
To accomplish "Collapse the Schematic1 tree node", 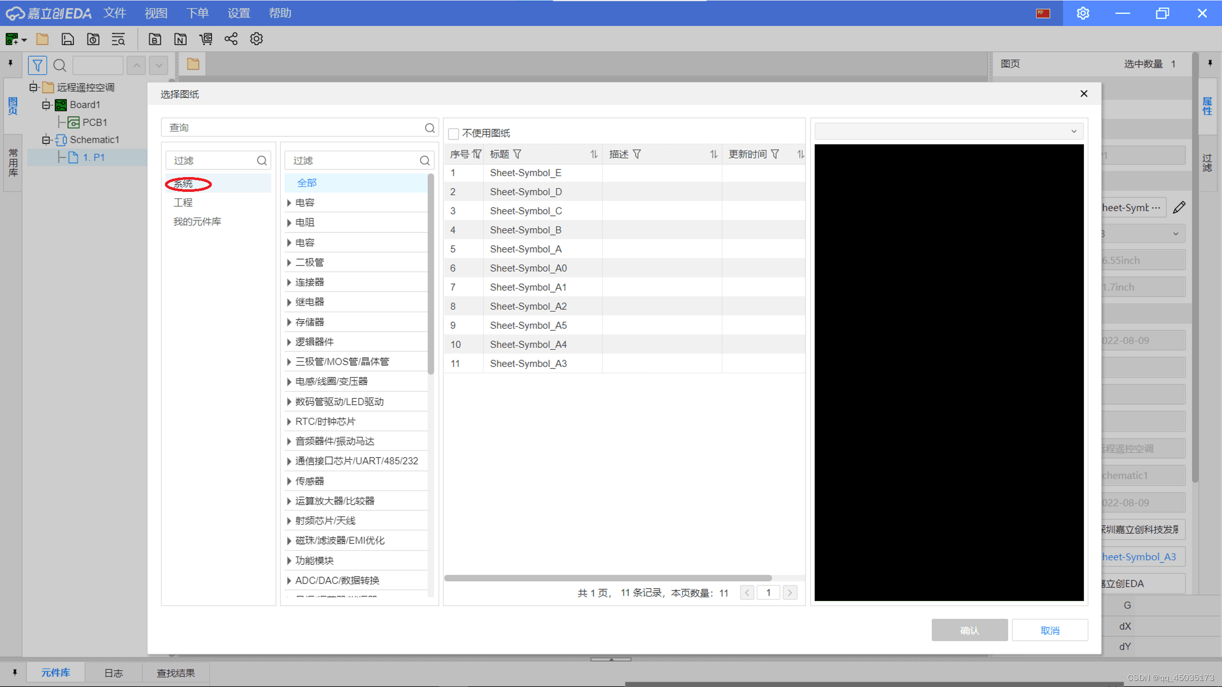I will (46, 139).
